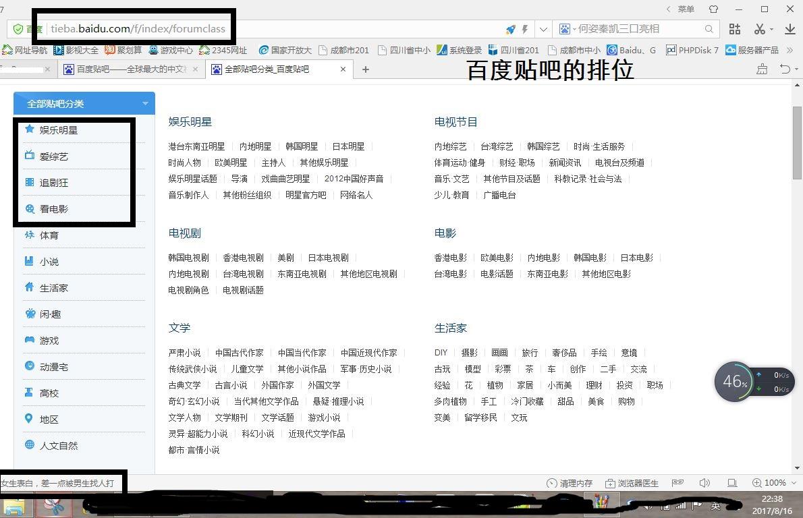803x518 pixels.
Task: Open the 网址导航 bookmark
Action: 24,50
